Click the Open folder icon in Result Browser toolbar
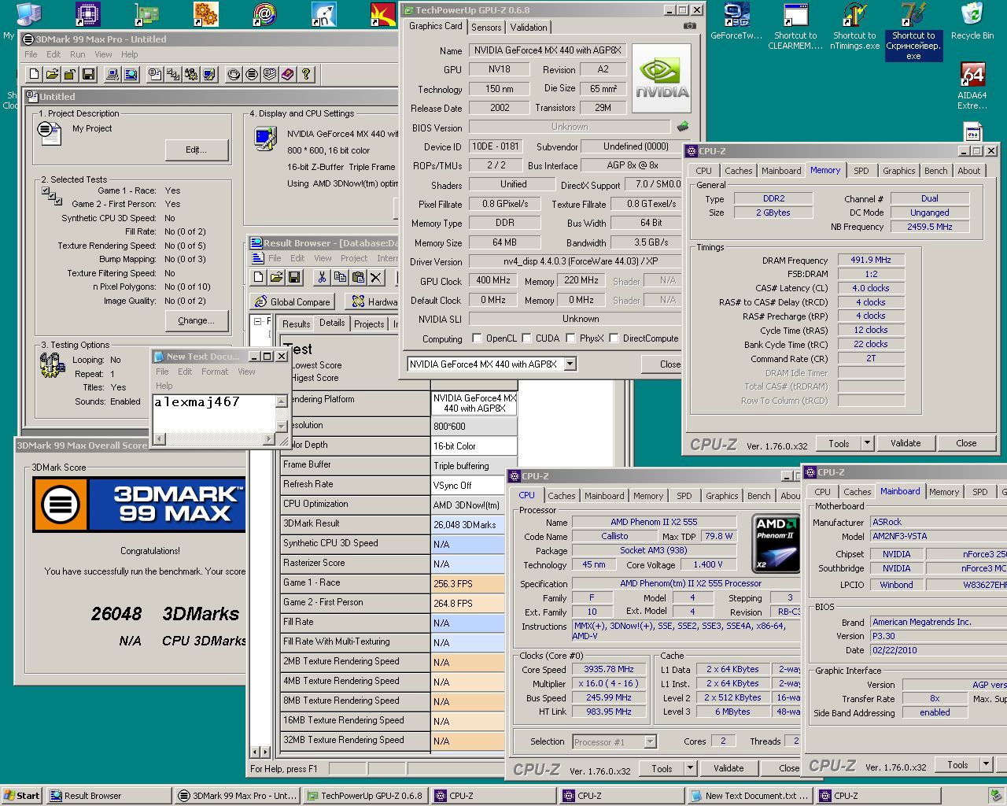This screenshot has width=1007, height=806. 276,277
